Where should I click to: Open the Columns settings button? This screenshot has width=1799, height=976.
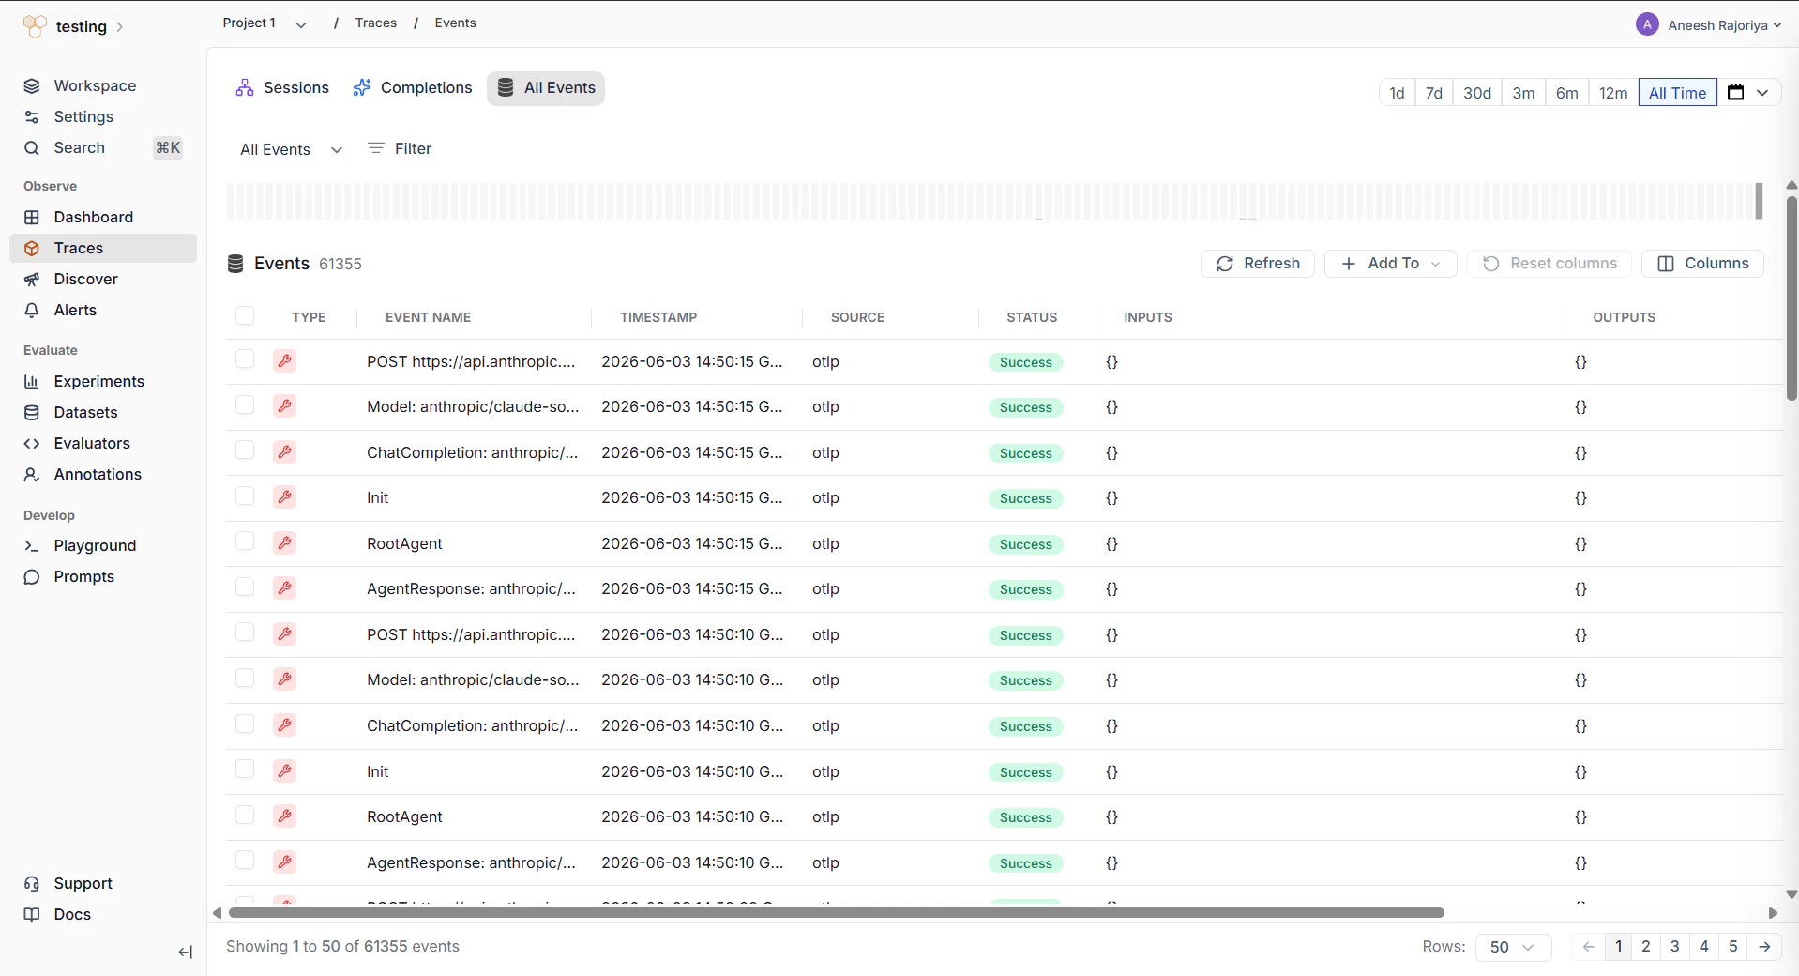point(1703,264)
